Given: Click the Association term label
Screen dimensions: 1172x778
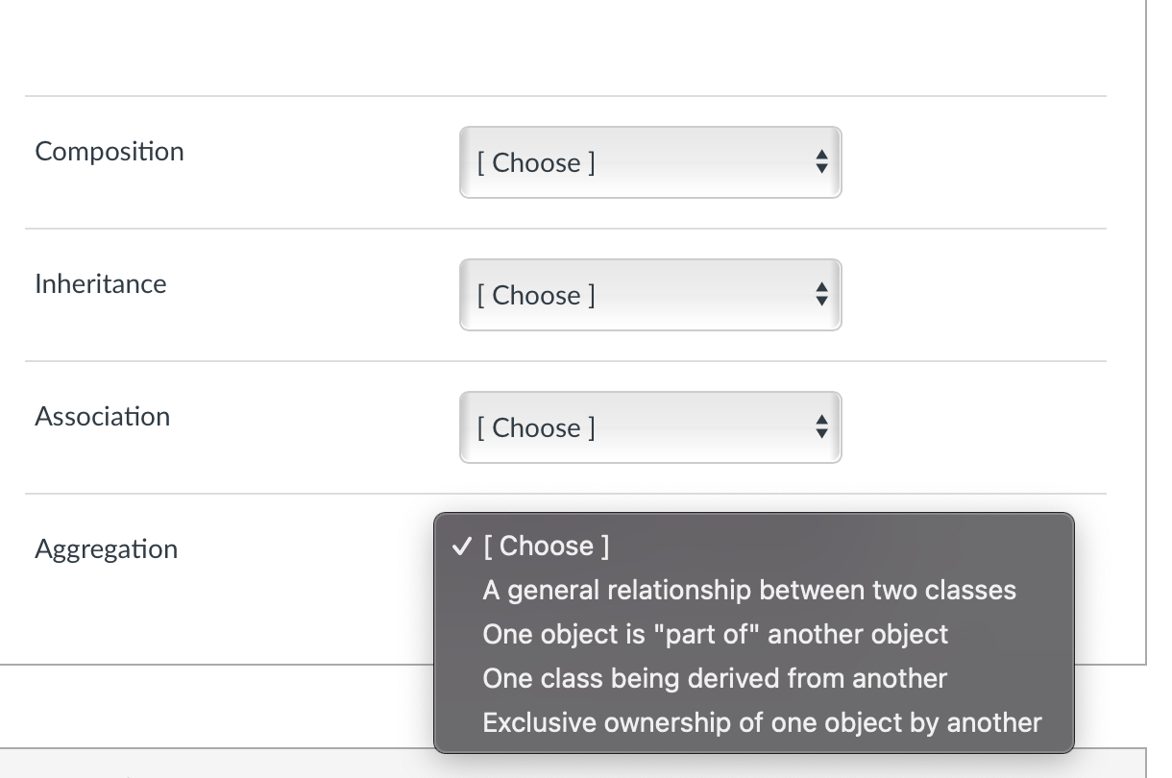Looking at the screenshot, I should coord(103,417).
